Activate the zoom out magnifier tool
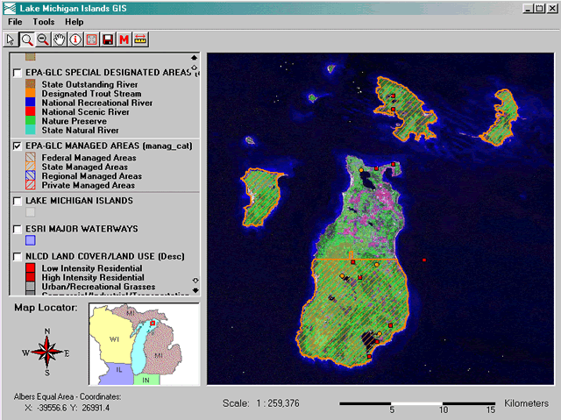This screenshot has height=420, width=561. [43, 39]
